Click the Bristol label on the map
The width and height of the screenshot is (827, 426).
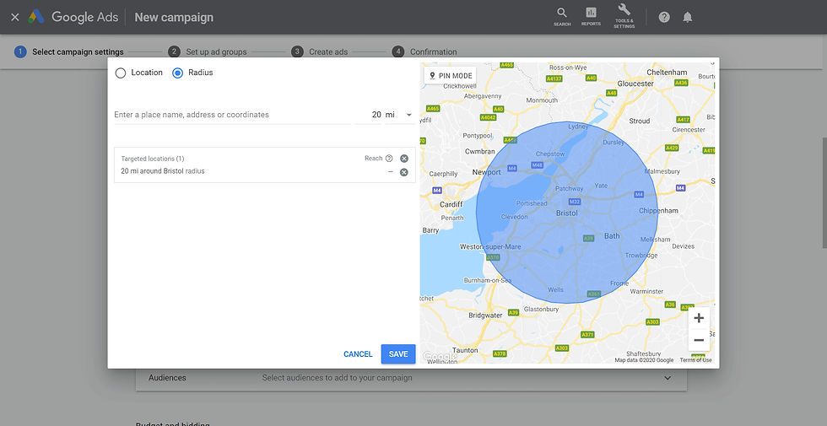coord(567,213)
